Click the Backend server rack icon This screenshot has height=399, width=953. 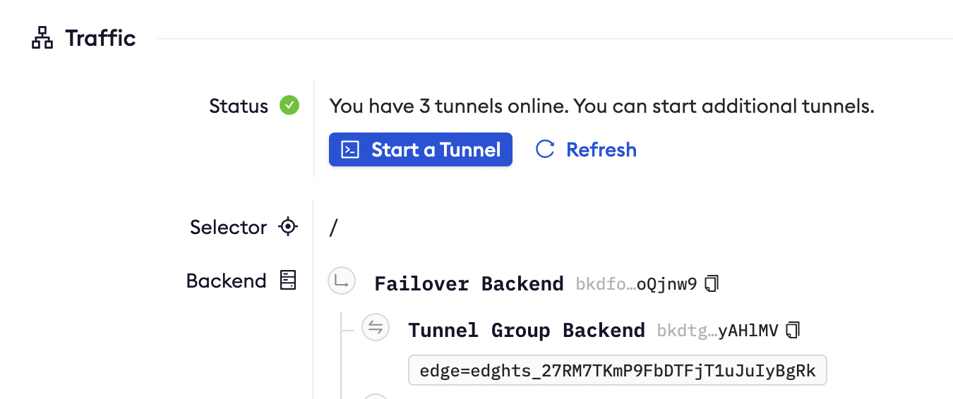(288, 281)
